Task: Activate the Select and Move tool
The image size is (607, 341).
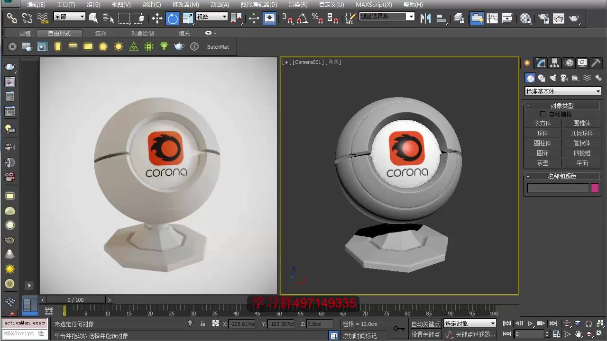Action: pos(157,18)
